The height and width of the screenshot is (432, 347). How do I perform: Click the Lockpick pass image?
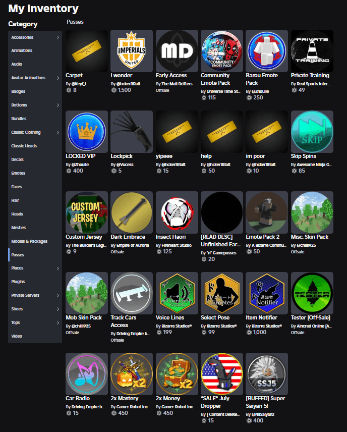click(132, 132)
